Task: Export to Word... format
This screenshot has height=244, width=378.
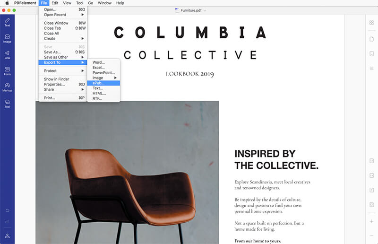Action: tap(103, 62)
